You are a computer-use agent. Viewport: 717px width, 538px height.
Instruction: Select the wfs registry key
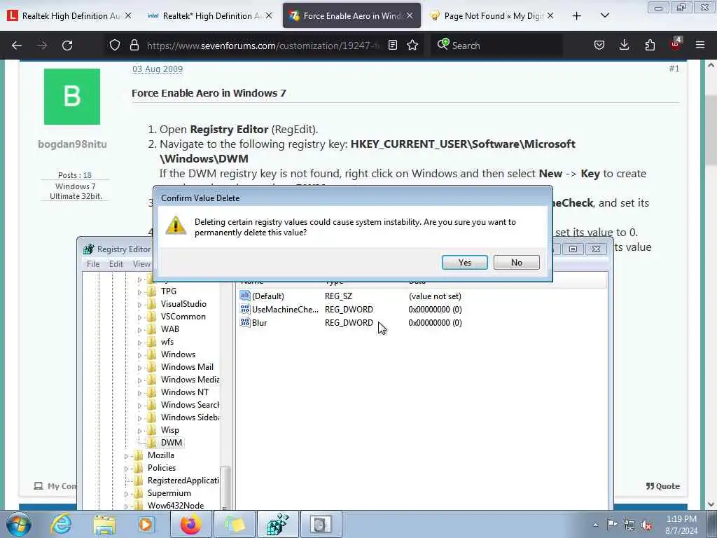[167, 342]
